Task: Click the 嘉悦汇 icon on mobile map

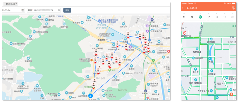Action: [196, 69]
